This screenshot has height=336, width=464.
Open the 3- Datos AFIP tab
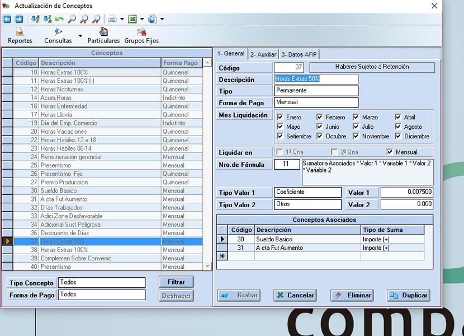coord(299,54)
